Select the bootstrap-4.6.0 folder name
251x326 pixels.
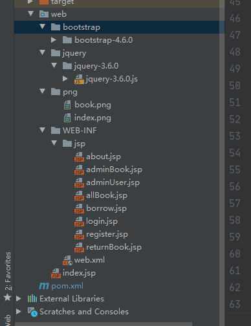point(104,40)
